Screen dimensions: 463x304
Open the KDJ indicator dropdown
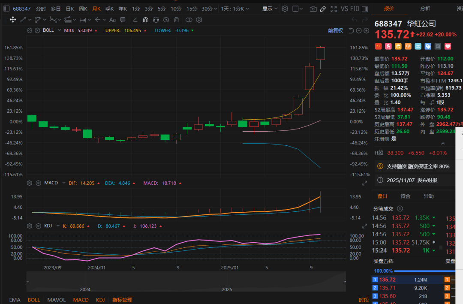58,226
